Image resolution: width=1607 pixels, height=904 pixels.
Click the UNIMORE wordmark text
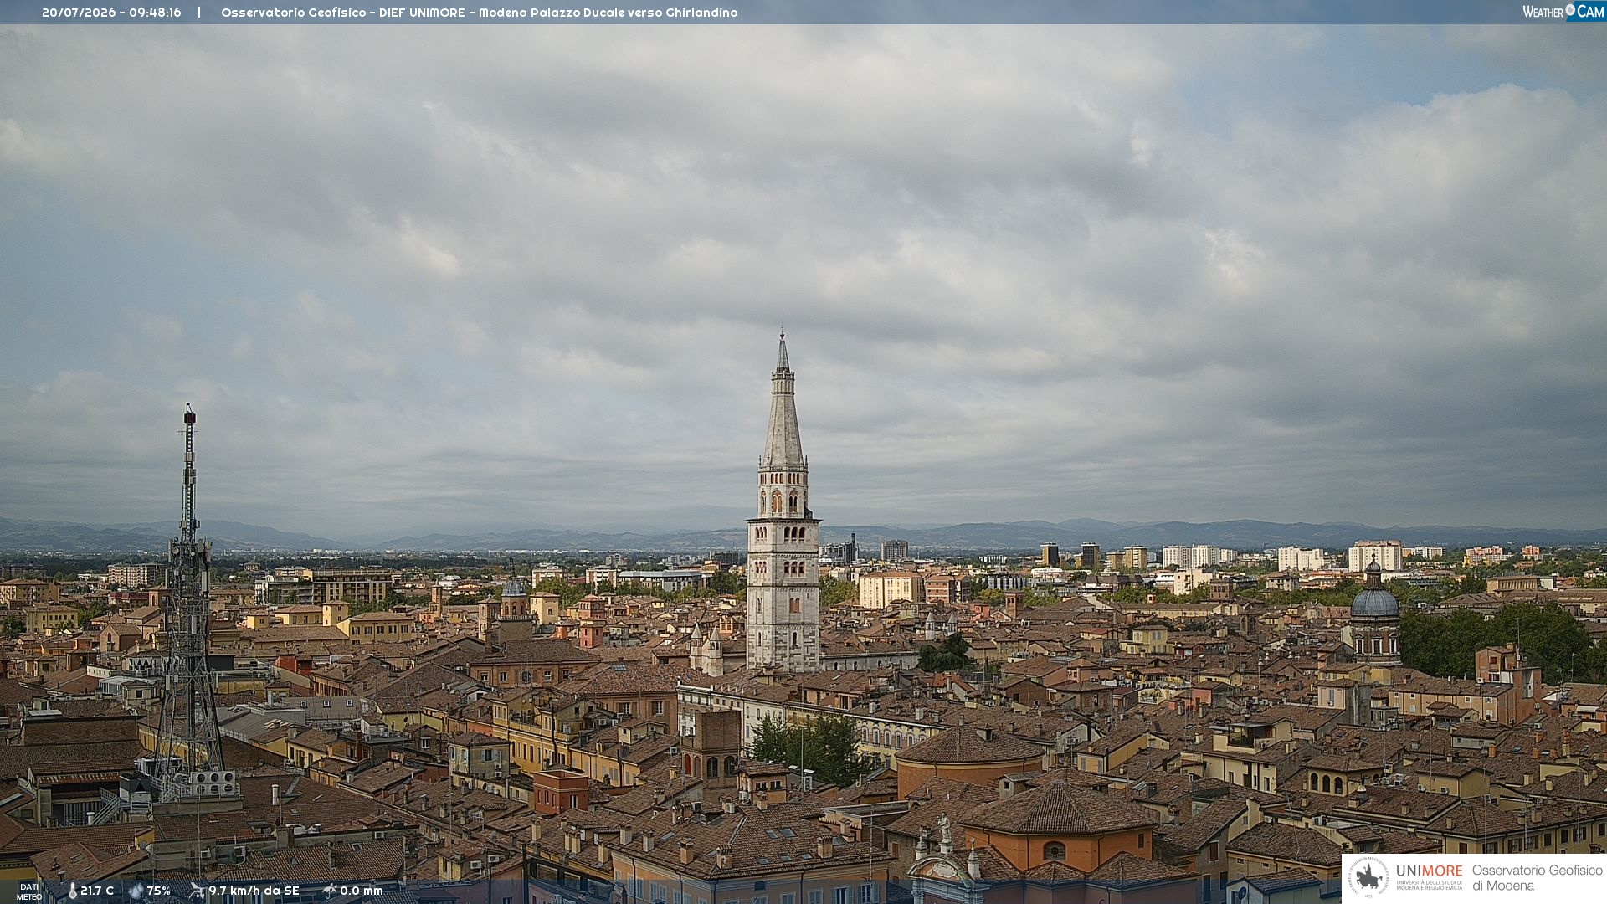point(1430,871)
